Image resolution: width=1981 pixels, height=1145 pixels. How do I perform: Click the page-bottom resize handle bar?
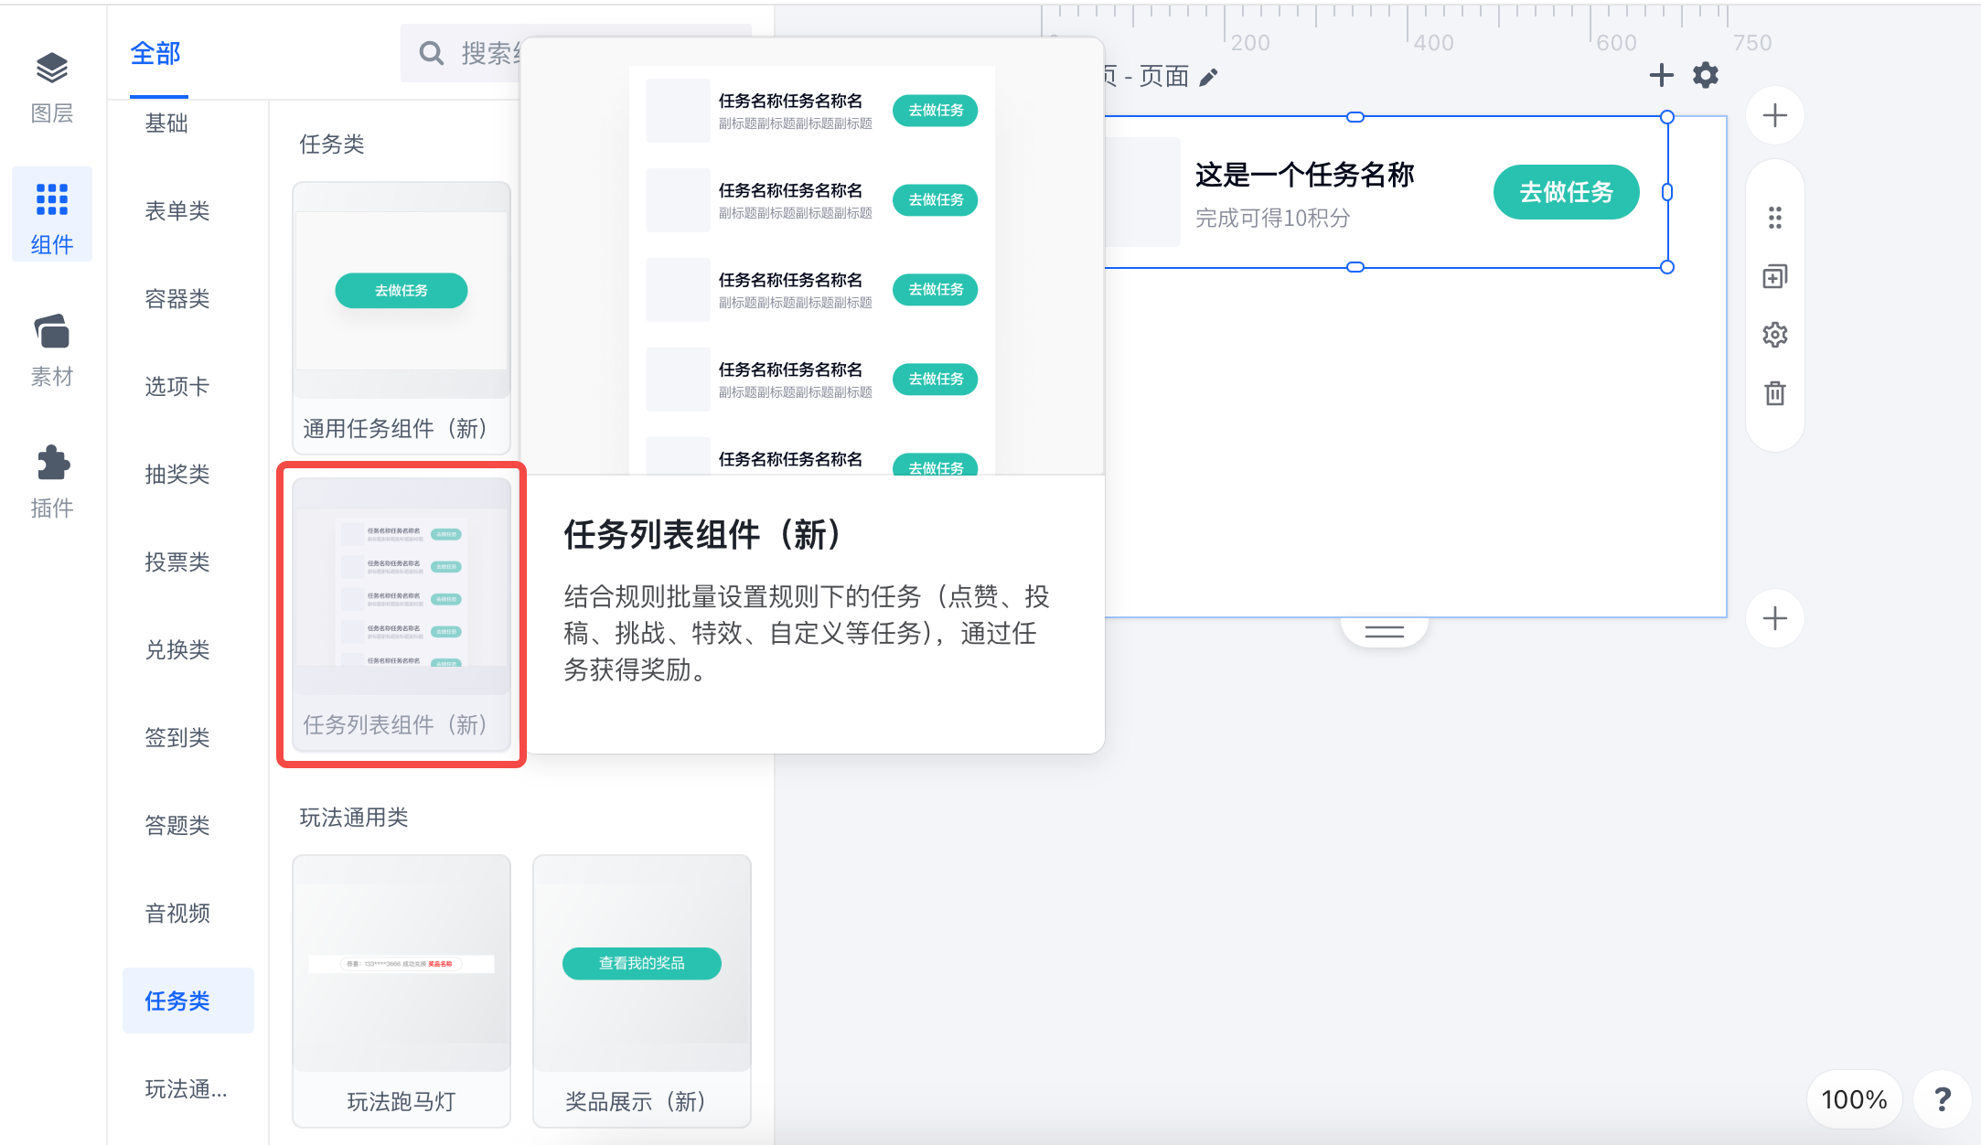(1384, 631)
